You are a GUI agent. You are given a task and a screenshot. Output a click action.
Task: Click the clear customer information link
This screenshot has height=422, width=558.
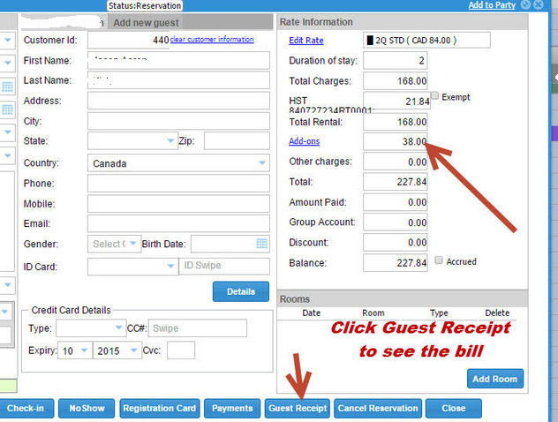coord(212,40)
